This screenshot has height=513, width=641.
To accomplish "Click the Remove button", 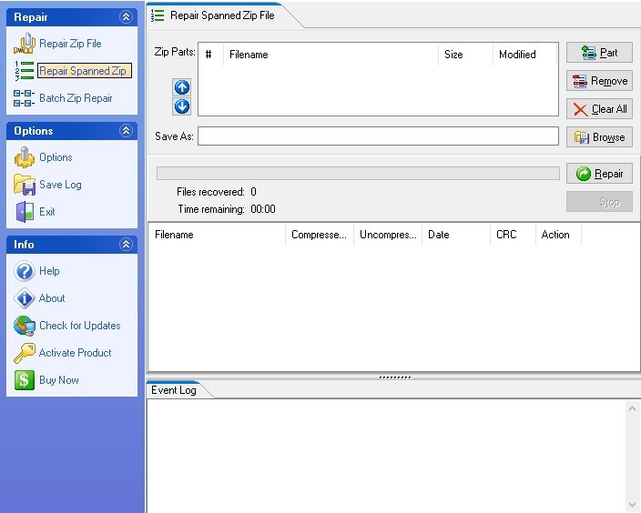I will 599,81.
